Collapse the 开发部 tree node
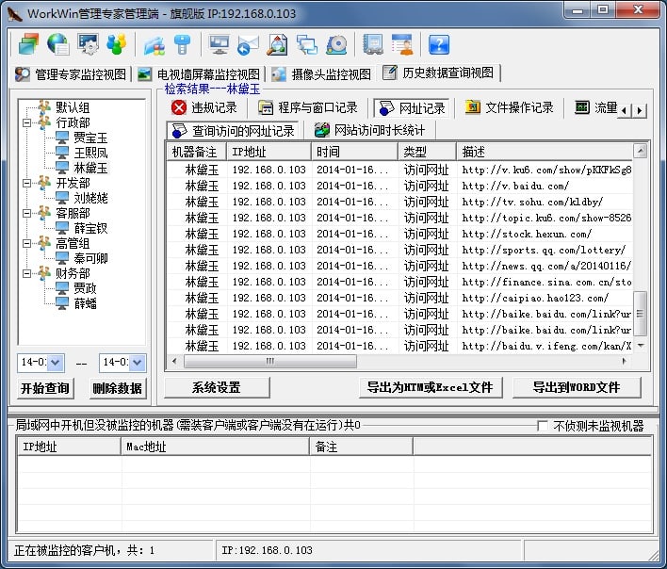667x569 pixels. (x=26, y=184)
